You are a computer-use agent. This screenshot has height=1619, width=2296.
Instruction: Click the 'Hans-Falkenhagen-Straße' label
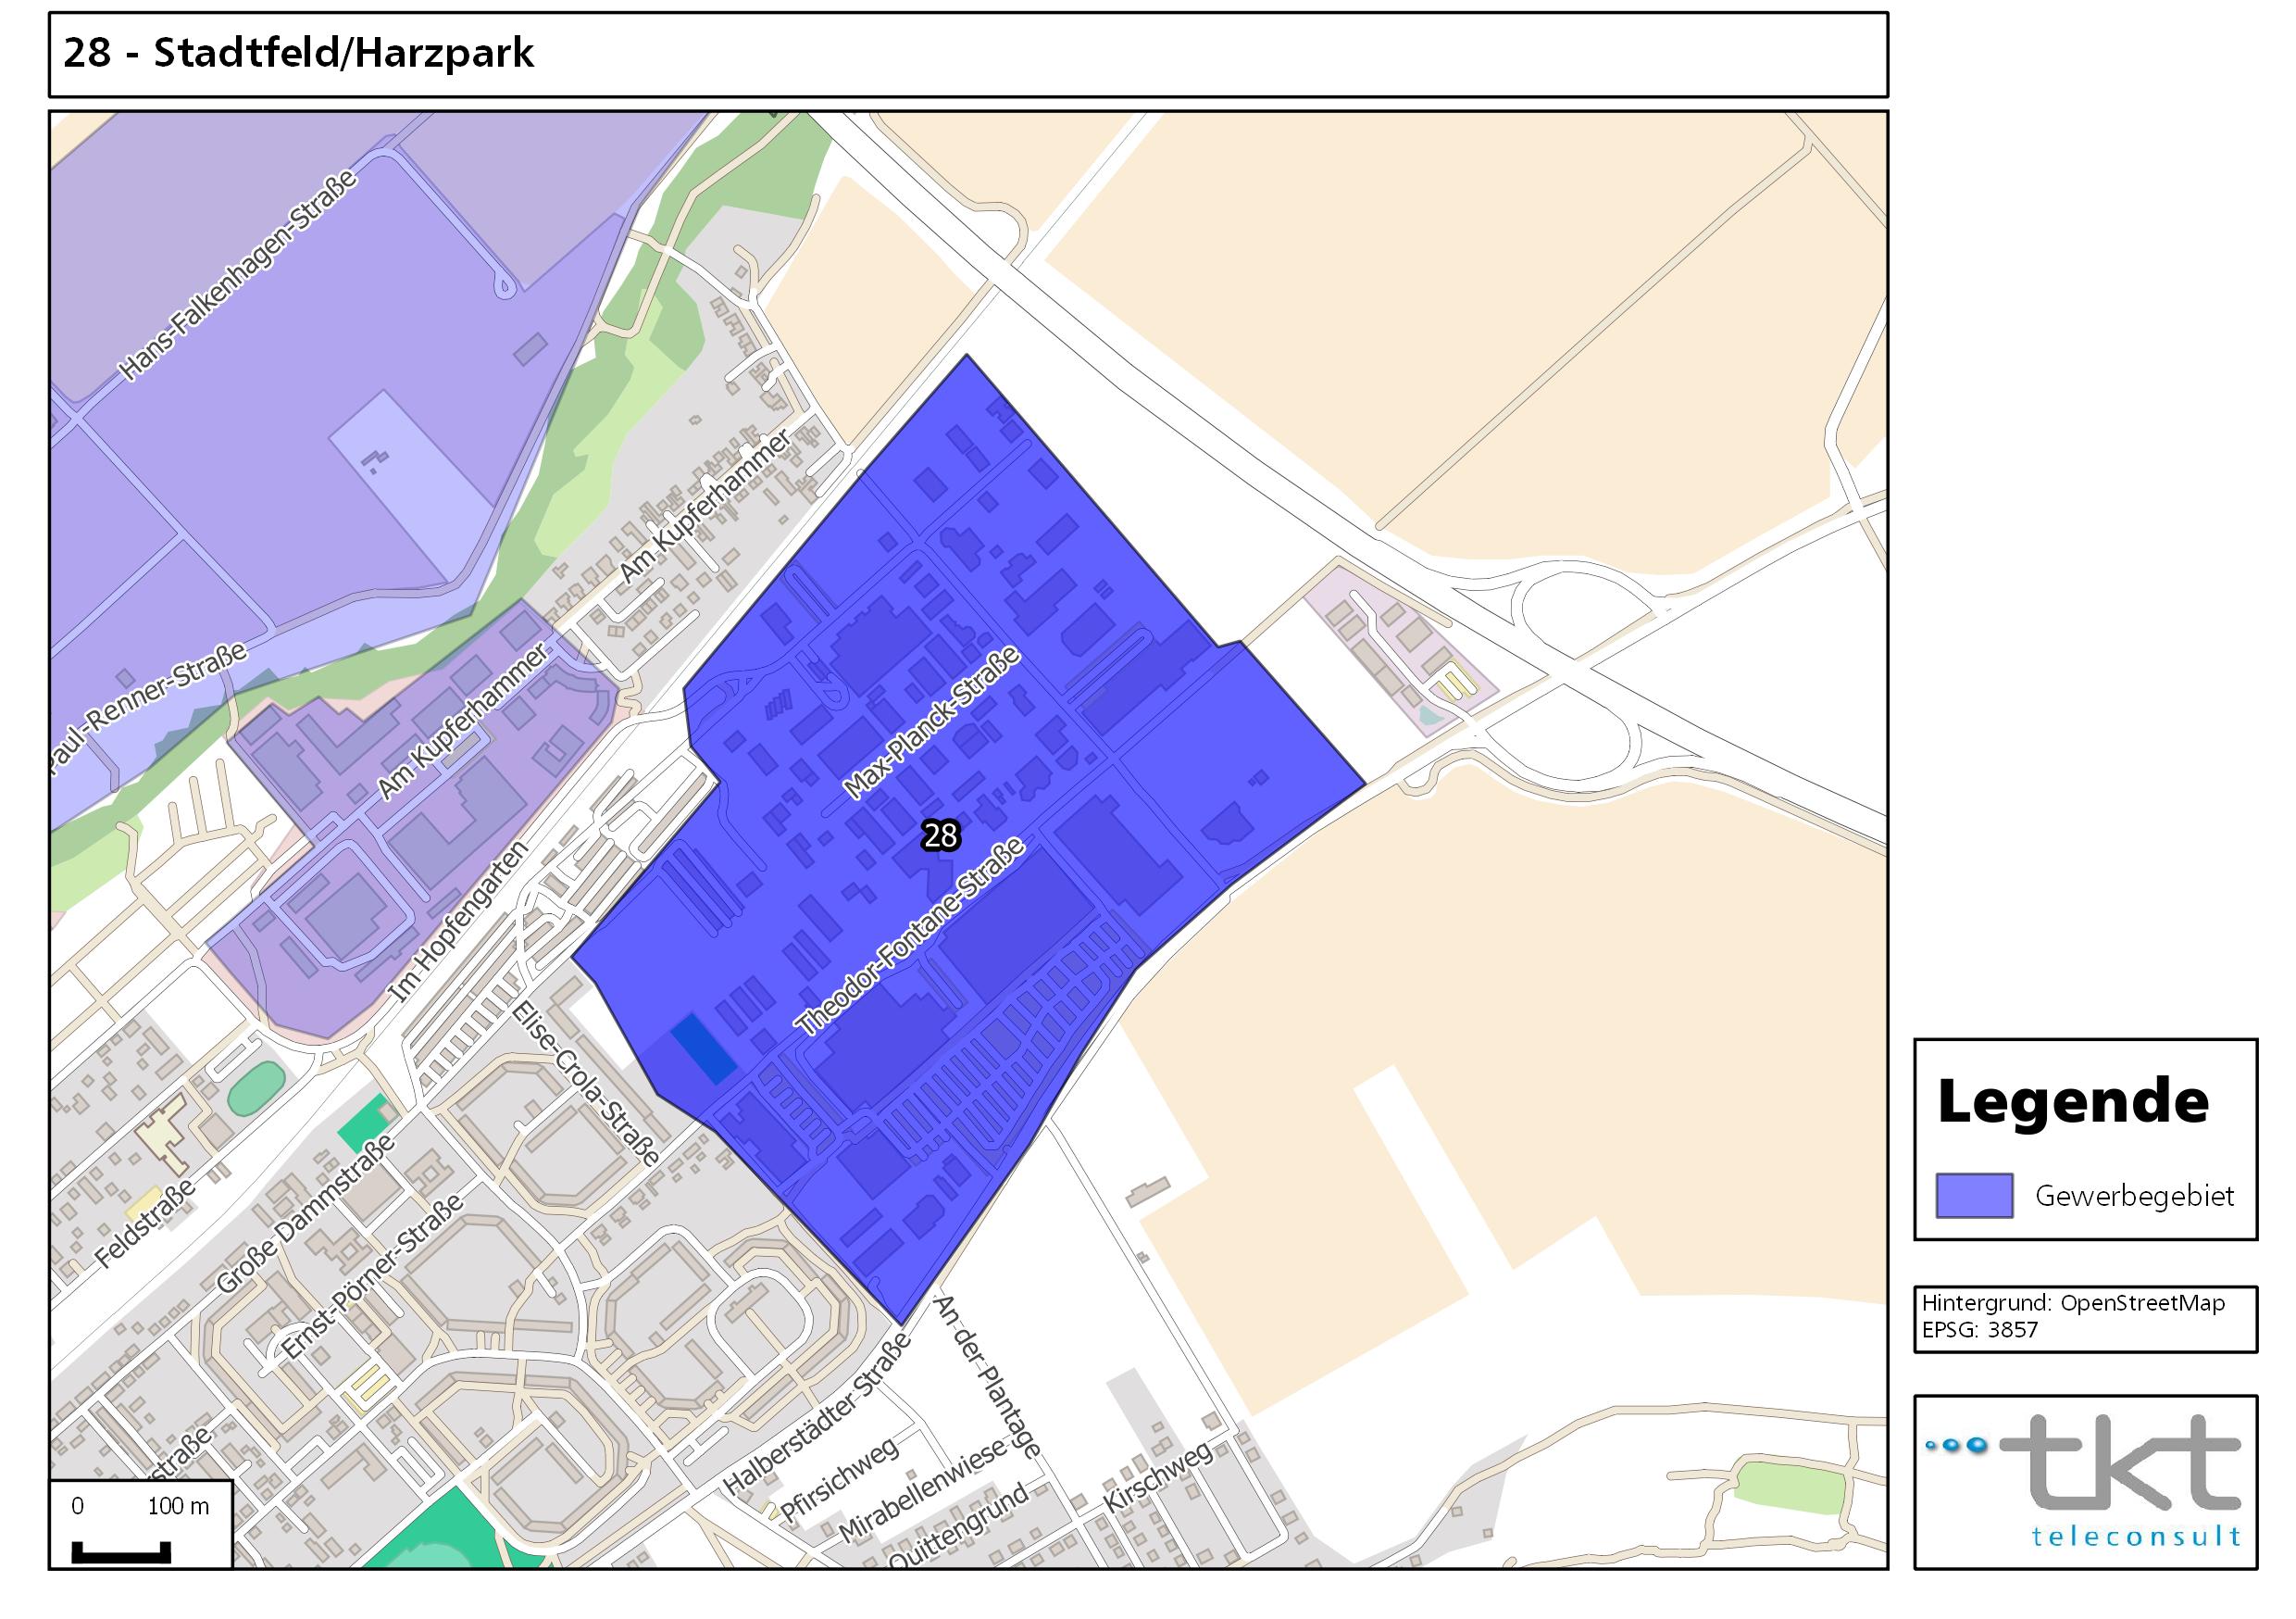[x=238, y=275]
